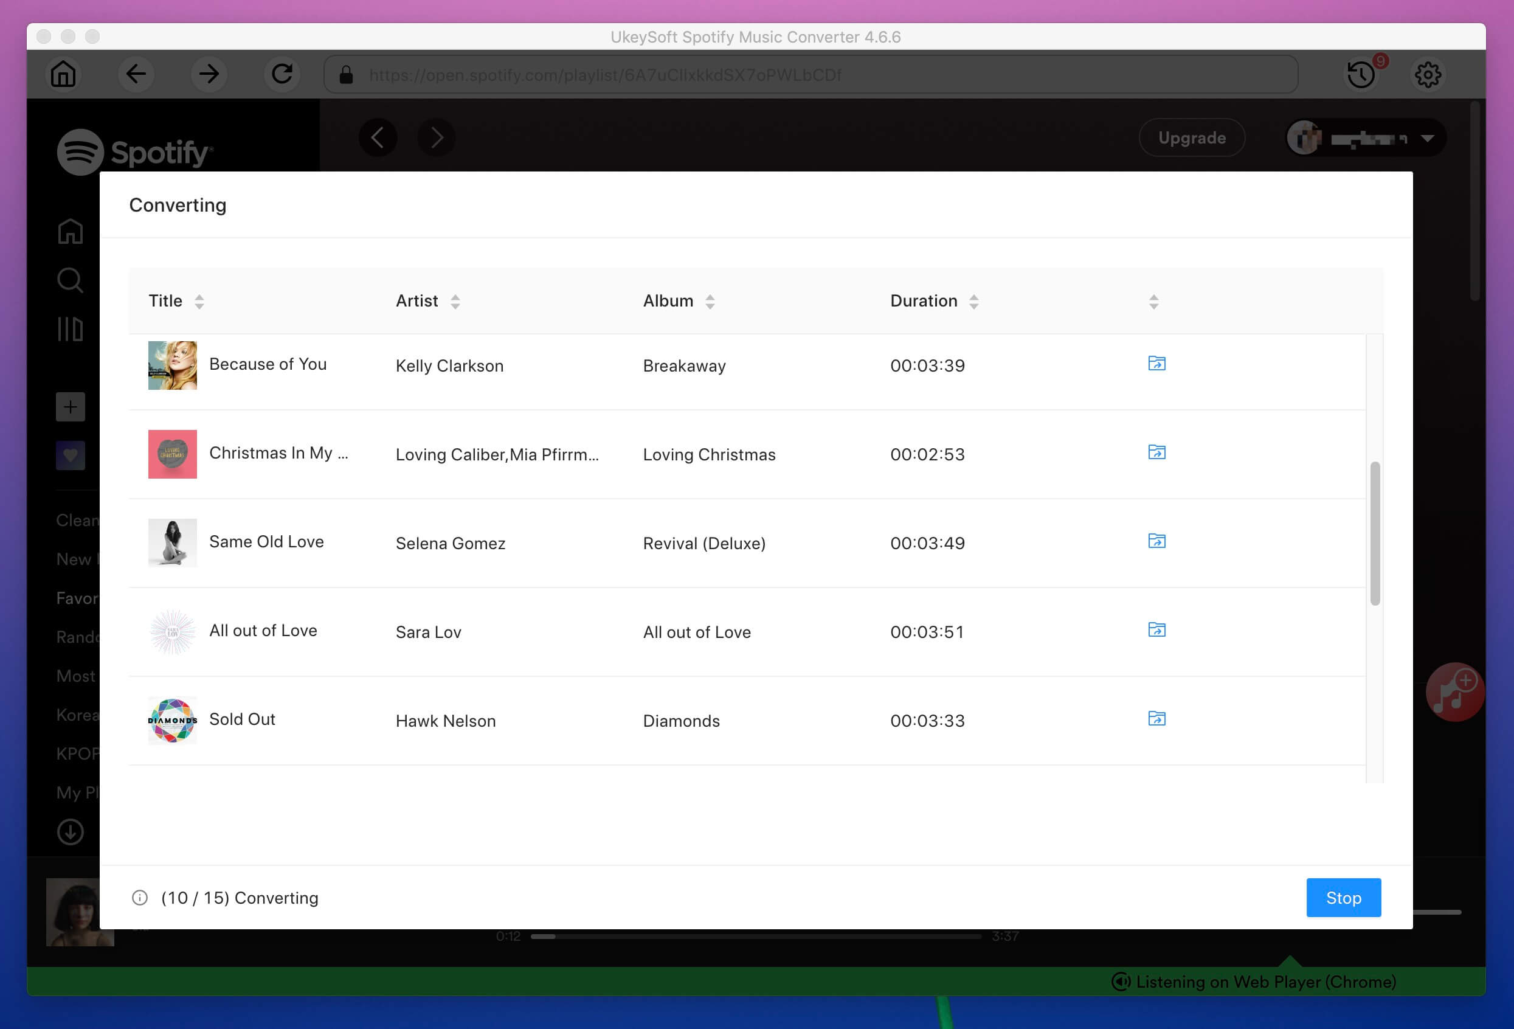Screen dimensions: 1514x1029
Task: Click the save/export icon for Because of You
Action: click(x=1156, y=363)
